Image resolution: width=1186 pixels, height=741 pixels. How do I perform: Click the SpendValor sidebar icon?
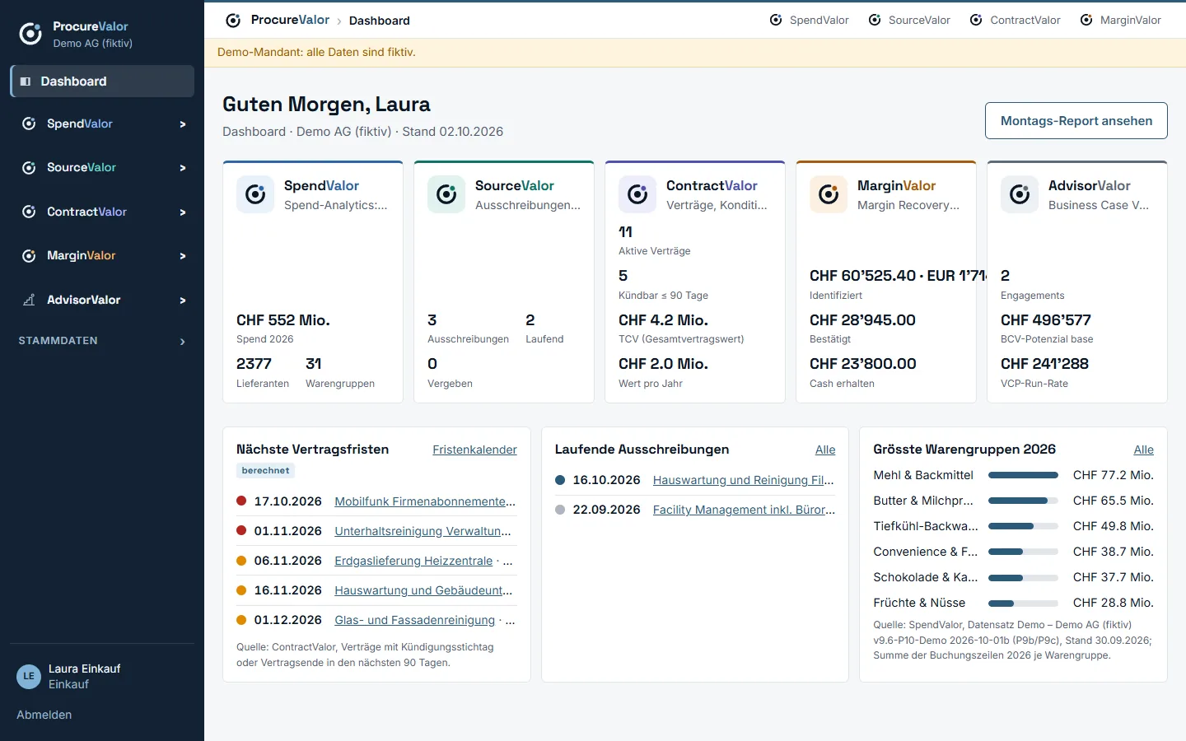(29, 123)
